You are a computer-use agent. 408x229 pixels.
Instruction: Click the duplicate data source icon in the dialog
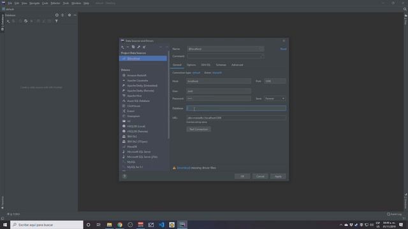coord(133,47)
